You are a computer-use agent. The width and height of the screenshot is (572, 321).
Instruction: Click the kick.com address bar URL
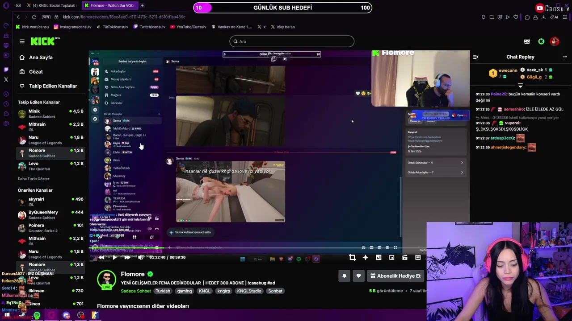124,17
